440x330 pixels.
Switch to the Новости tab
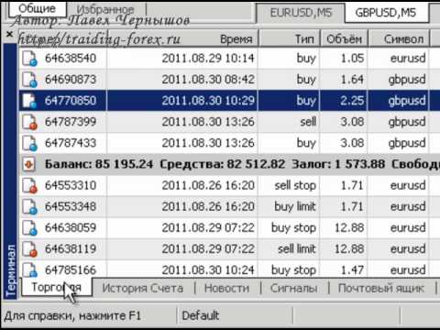pyautogui.click(x=226, y=288)
